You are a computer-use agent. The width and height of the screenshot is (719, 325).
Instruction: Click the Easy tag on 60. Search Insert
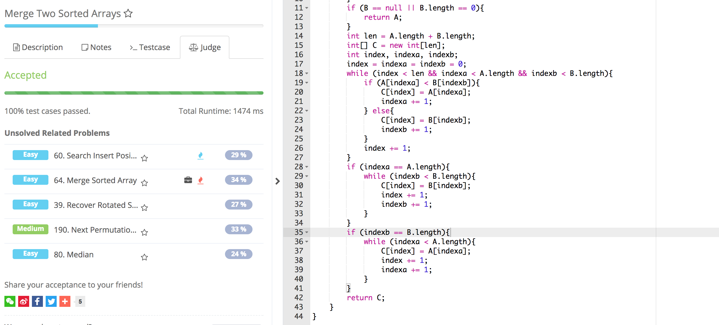31,155
